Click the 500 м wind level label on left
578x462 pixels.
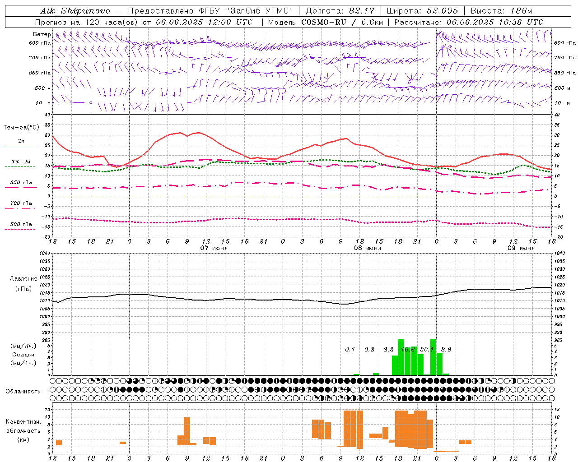[43, 88]
